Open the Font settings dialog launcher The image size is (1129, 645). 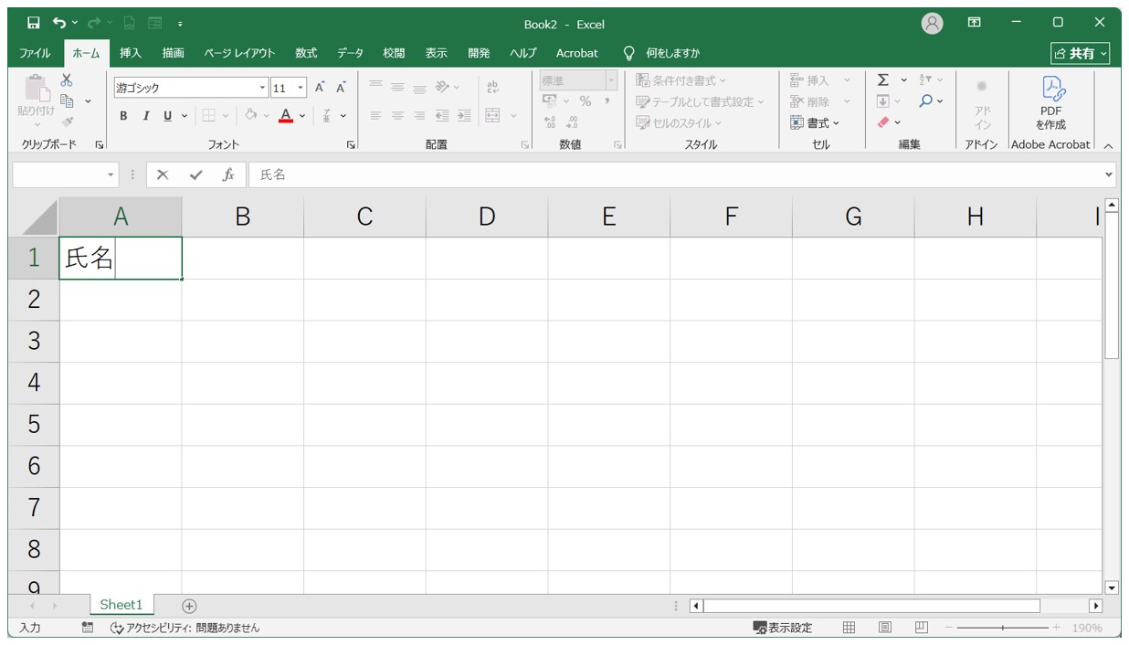352,145
